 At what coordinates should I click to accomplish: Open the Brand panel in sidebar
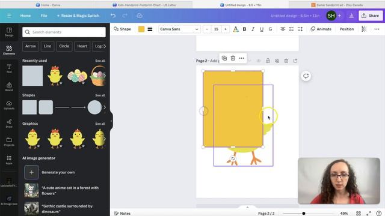(9, 87)
